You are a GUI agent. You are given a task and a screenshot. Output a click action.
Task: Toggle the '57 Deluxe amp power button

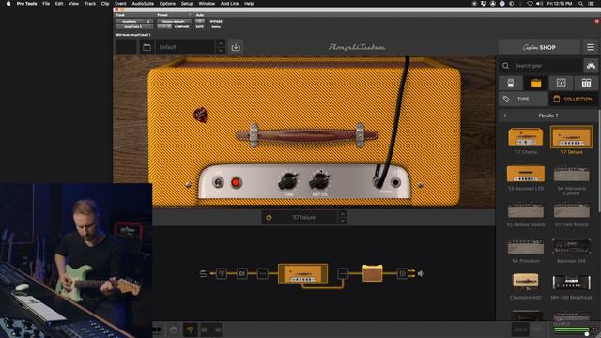(269, 217)
